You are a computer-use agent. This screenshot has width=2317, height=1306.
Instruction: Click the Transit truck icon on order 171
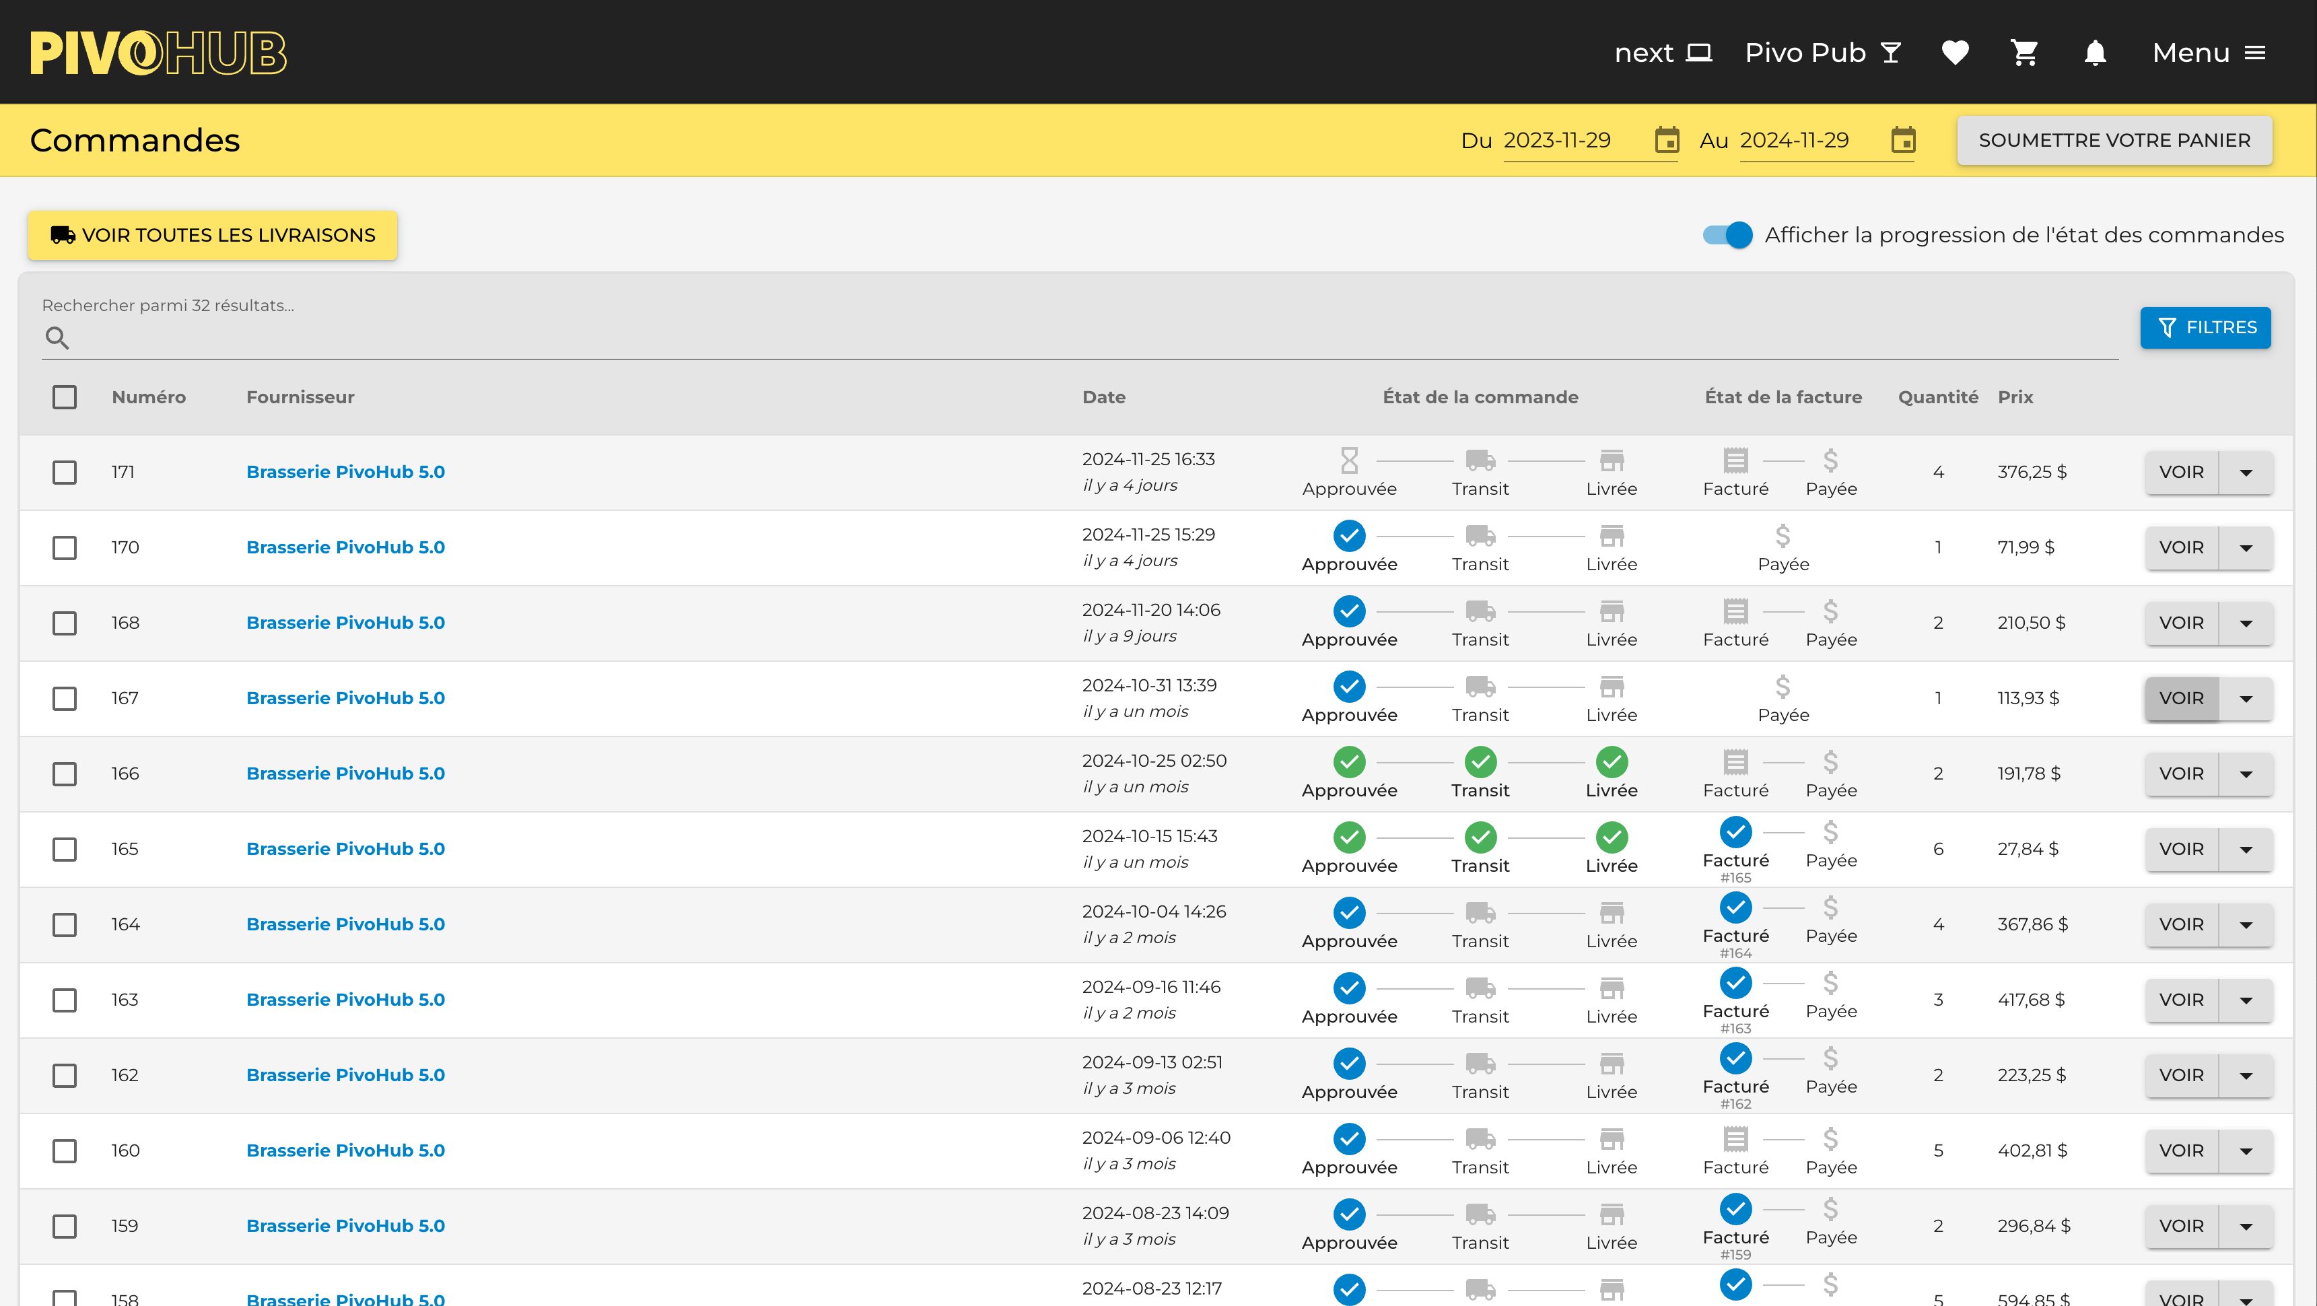[x=1480, y=460]
